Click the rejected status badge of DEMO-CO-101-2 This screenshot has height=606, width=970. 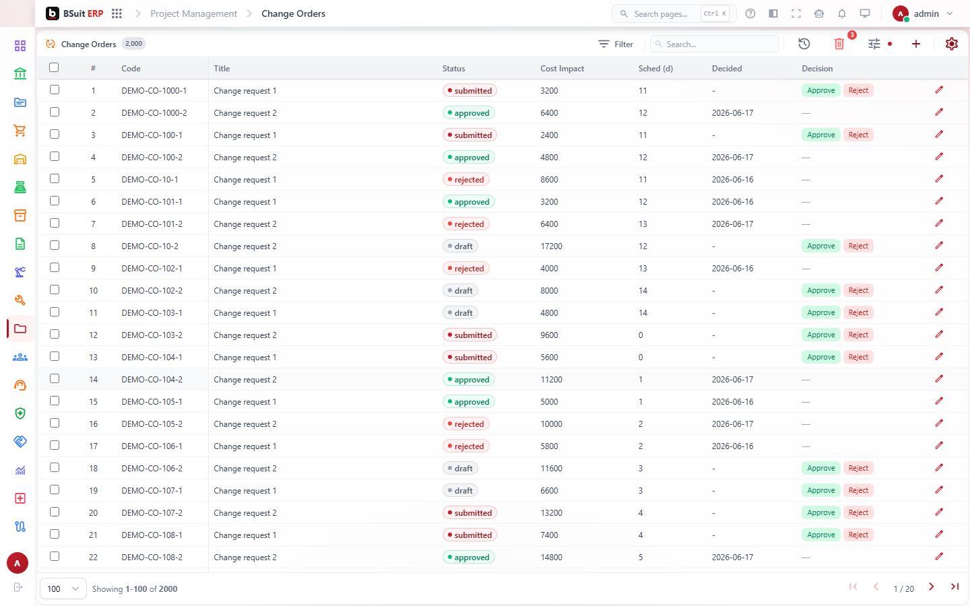[x=466, y=224]
